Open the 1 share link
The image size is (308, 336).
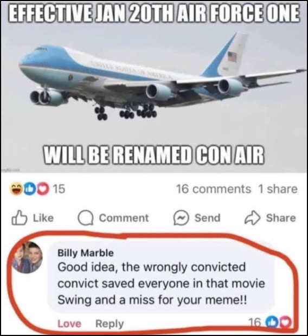pos(278,189)
